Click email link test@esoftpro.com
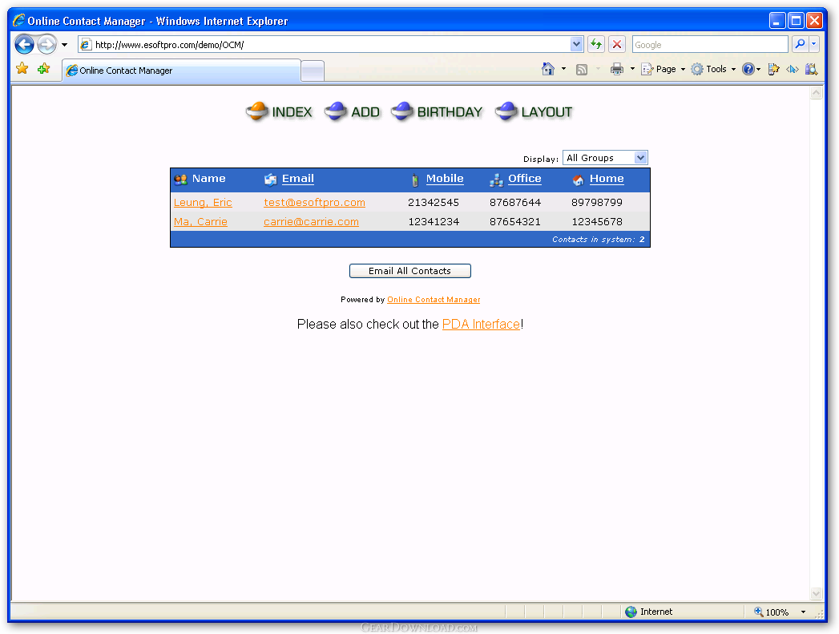Viewport: 839px width, 634px height. 315,203
